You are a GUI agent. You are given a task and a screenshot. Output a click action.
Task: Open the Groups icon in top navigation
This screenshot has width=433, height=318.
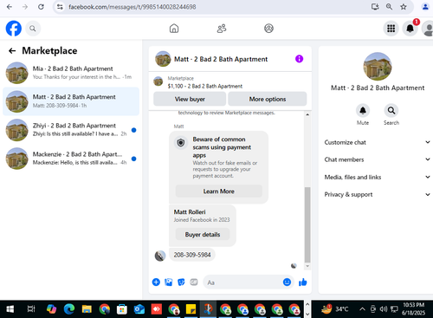[x=268, y=29]
